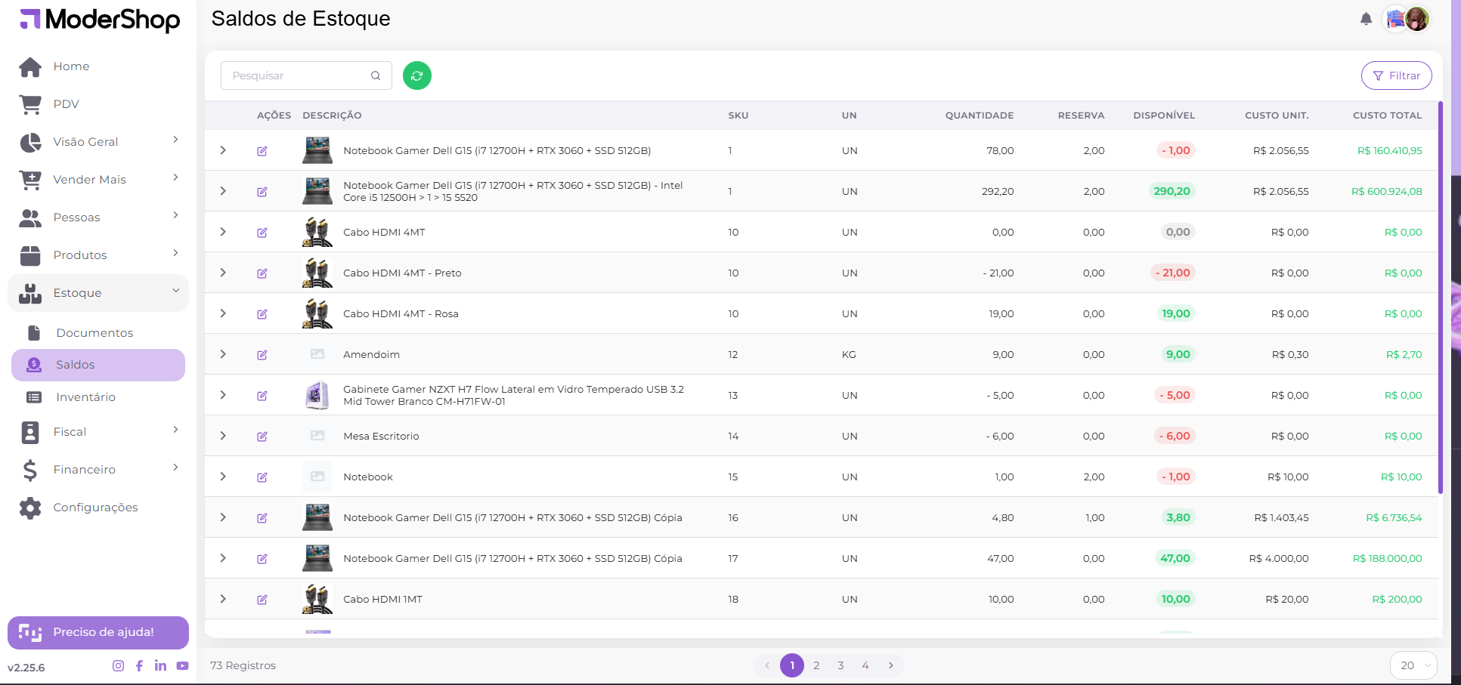Click the Pesquisar search field
The image size is (1461, 685).
click(x=306, y=76)
